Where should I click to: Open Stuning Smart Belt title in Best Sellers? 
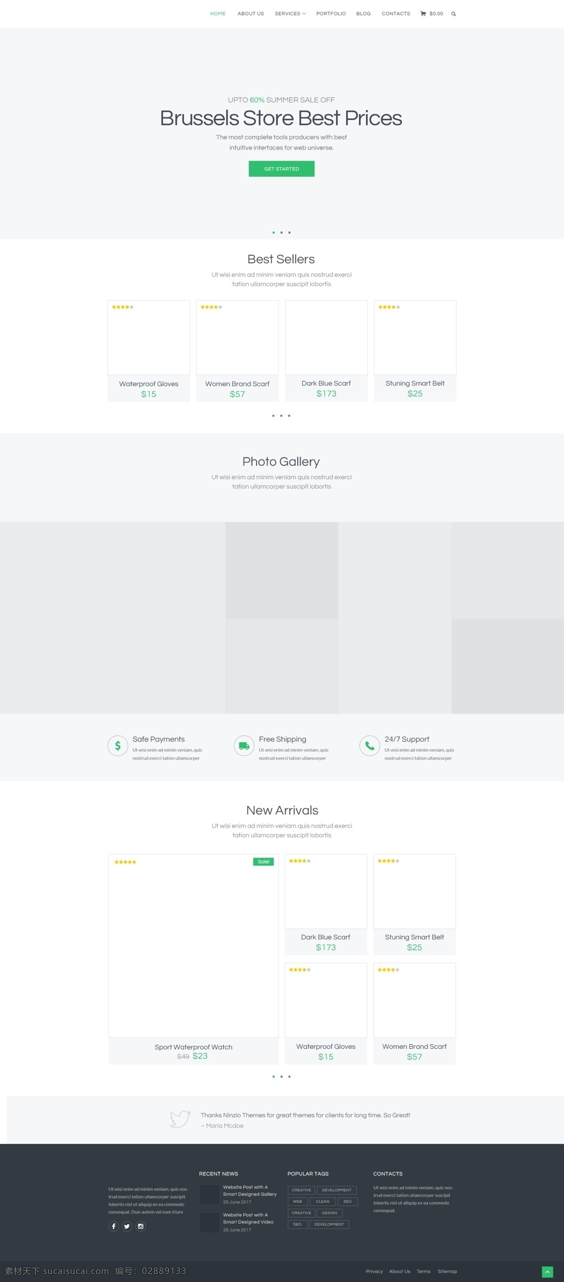tap(415, 383)
